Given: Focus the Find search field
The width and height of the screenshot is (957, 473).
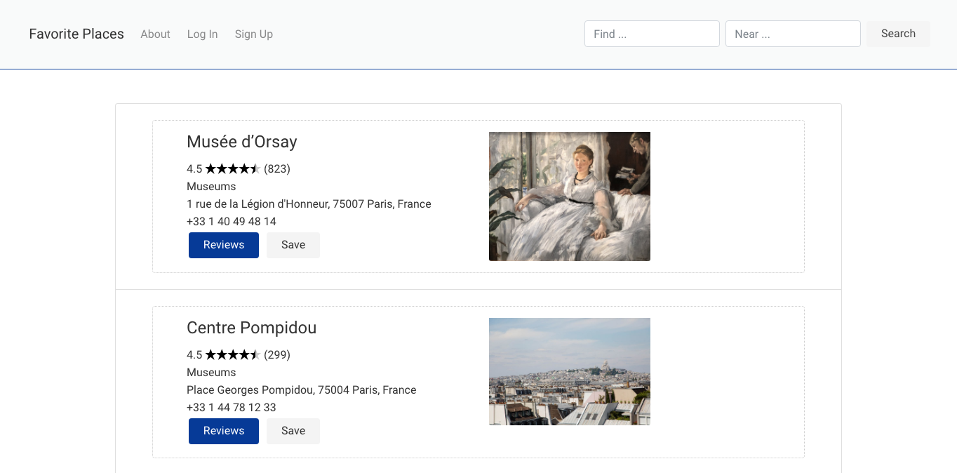Looking at the screenshot, I should (x=652, y=34).
